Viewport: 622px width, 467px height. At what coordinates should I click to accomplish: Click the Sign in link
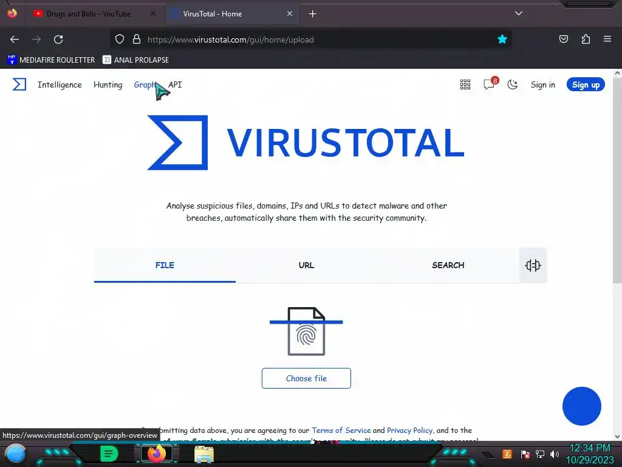point(542,85)
